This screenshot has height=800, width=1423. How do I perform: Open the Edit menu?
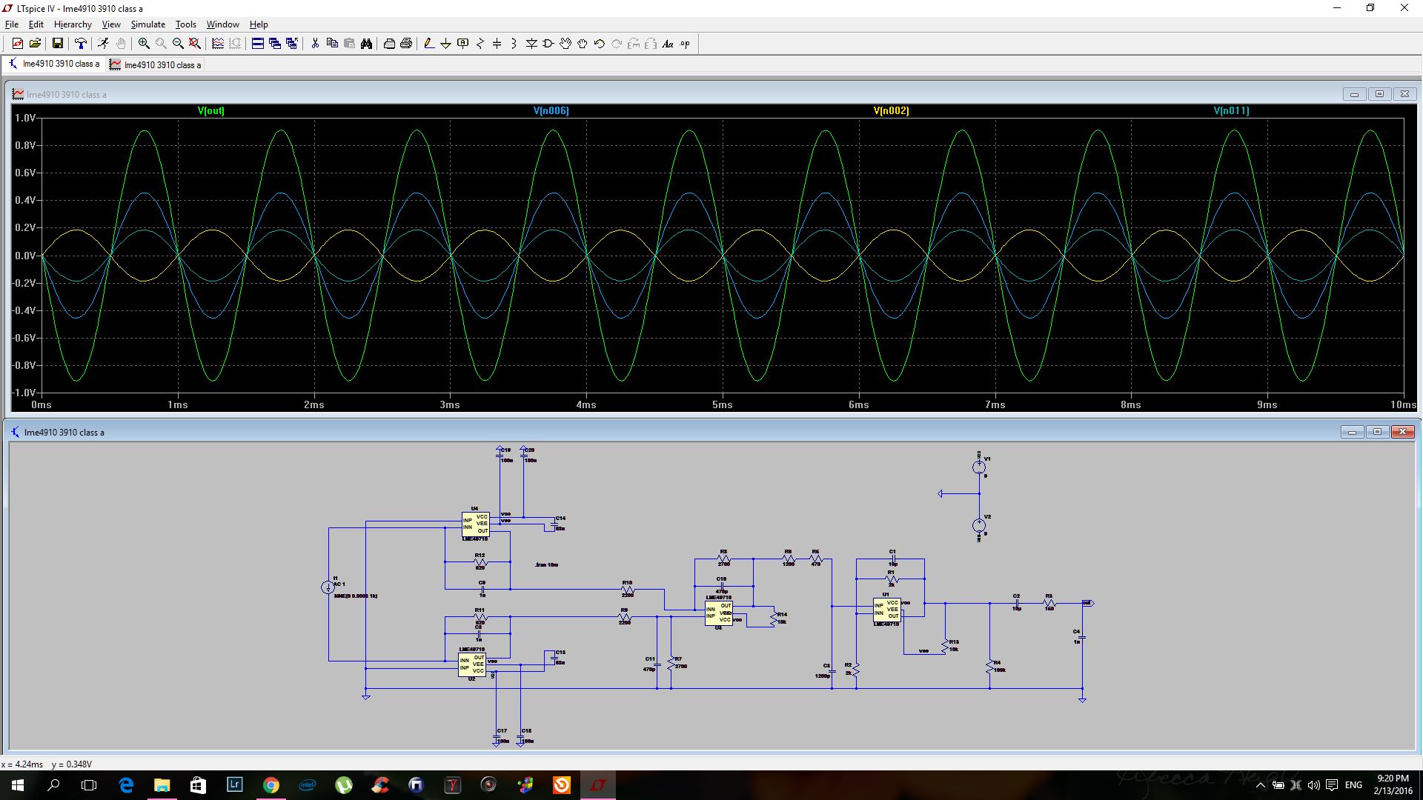(36, 24)
